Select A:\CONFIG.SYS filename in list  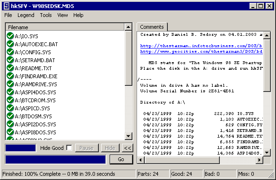pyautogui.click(x=33, y=52)
